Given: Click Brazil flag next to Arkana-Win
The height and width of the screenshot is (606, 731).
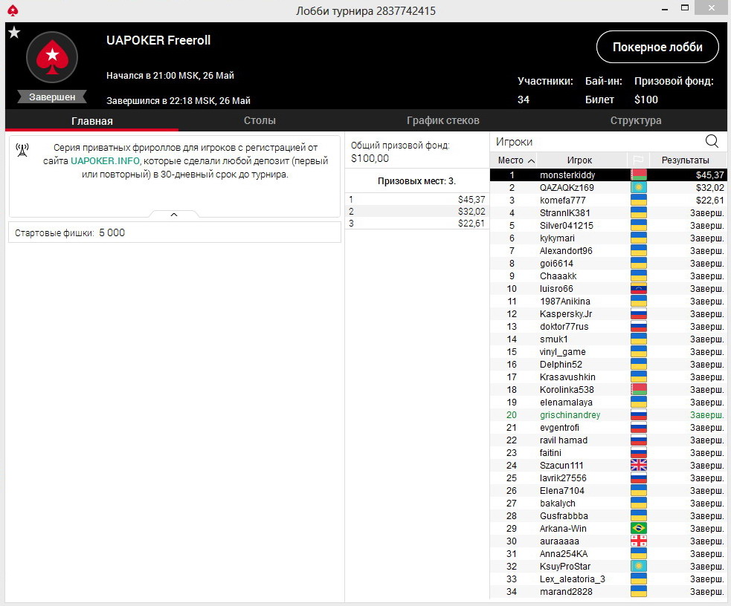Looking at the screenshot, I should 638,528.
